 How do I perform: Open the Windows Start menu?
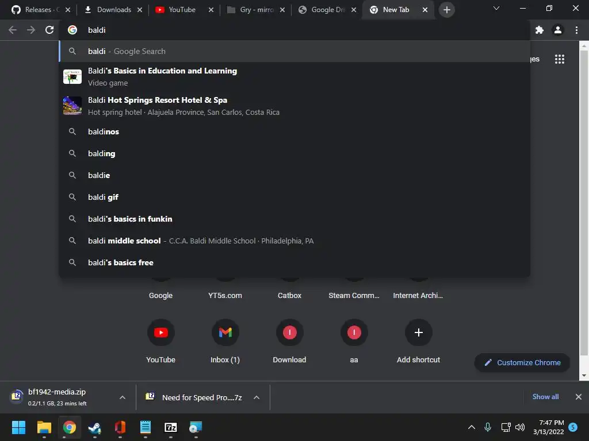coord(18,427)
